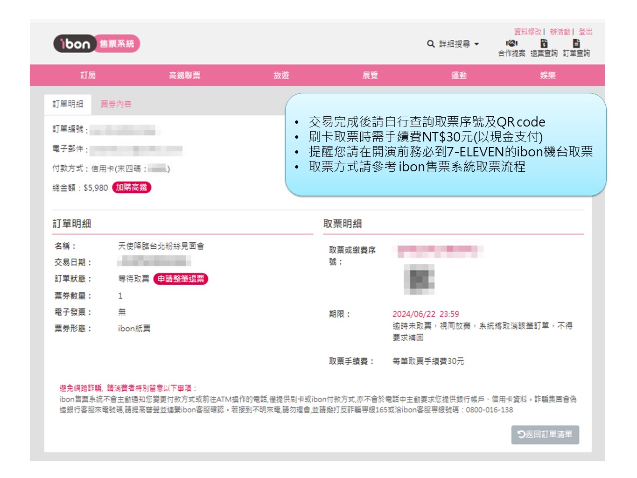Switch to the 票券內容 tab

[x=116, y=104]
